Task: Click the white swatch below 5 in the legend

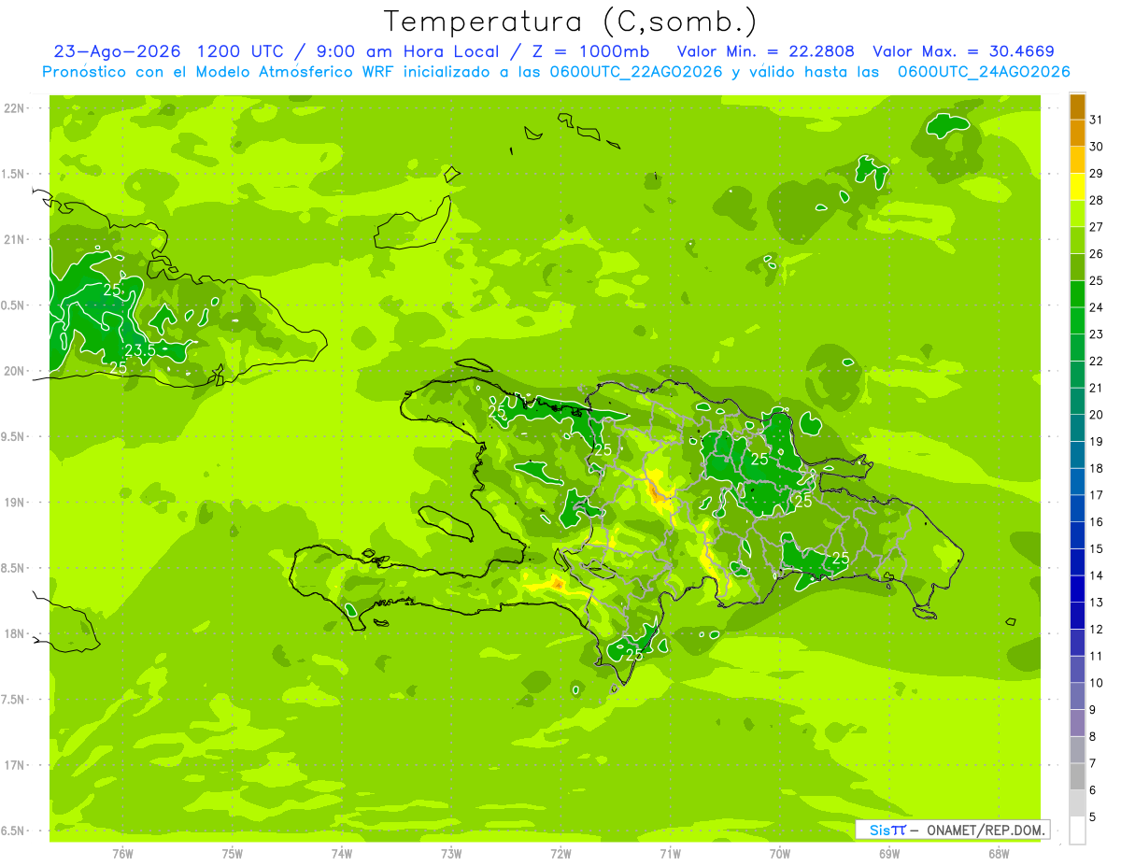Action: coord(1077,831)
